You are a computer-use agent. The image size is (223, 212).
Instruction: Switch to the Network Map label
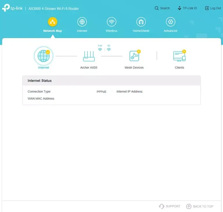coord(53,31)
